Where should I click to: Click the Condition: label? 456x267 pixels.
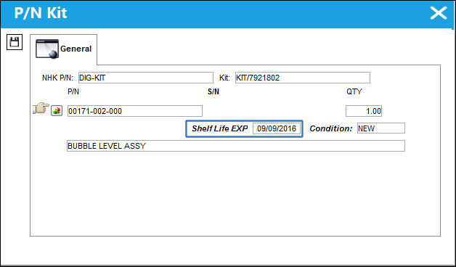tap(331, 128)
